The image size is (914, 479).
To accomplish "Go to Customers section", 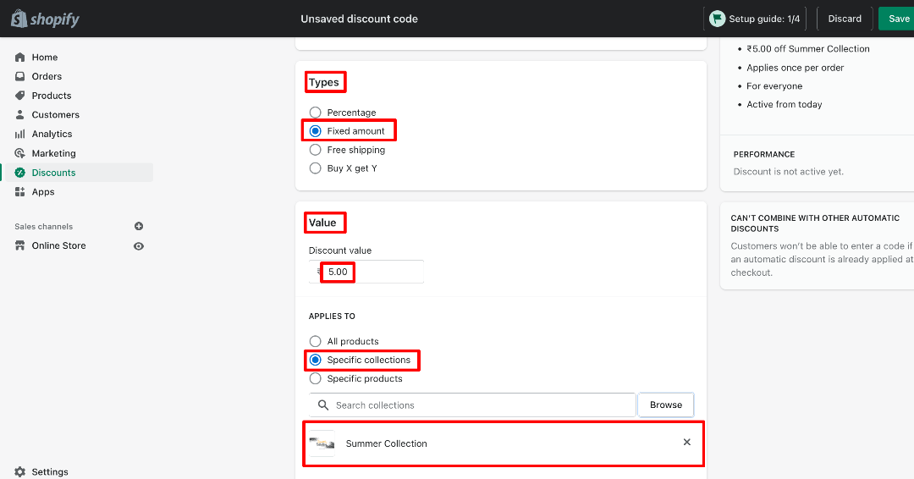I will (x=55, y=115).
